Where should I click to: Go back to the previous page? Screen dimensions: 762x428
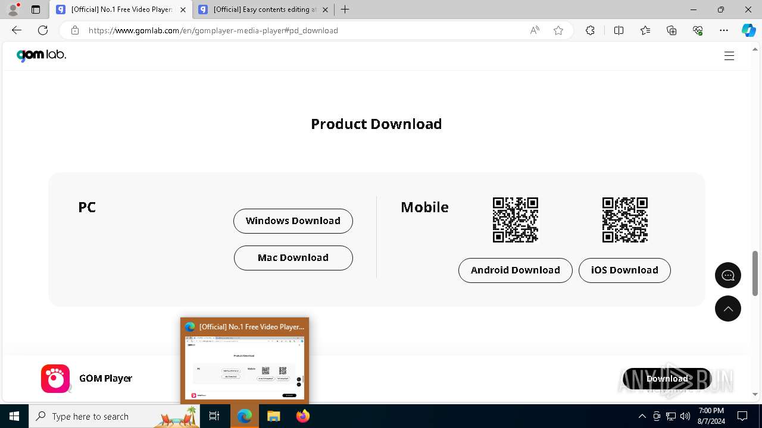click(x=17, y=30)
